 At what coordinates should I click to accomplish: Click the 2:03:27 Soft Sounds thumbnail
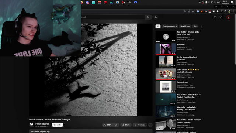tap(166, 99)
